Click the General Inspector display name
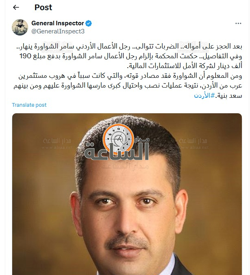The width and height of the screenshot is (250, 275). [58, 23]
